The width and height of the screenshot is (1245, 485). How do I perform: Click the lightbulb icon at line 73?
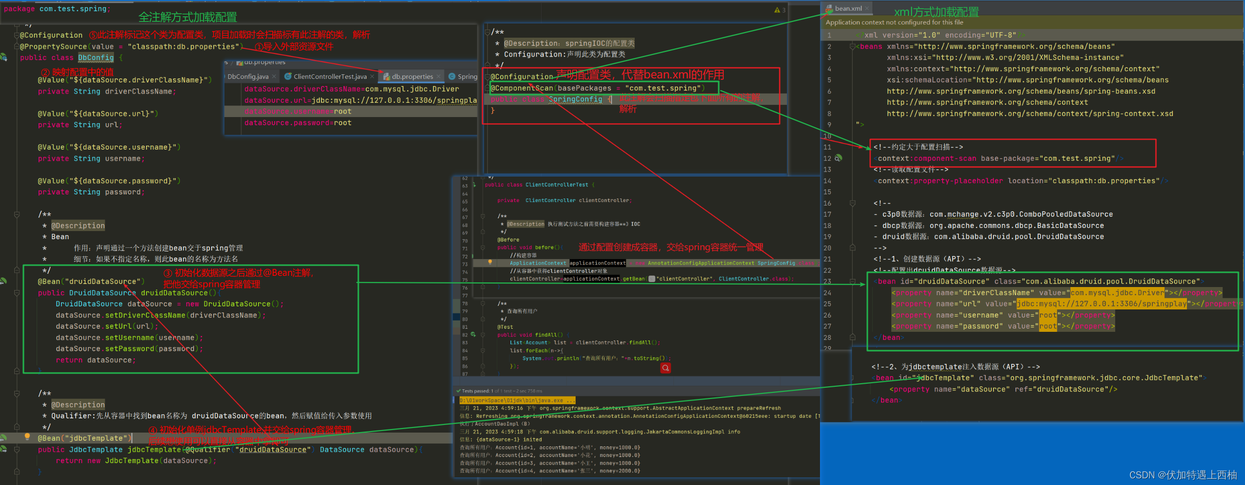[490, 262]
